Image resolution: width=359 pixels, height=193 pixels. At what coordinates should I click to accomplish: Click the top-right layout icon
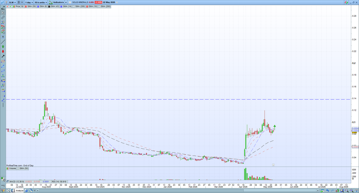pos(346,2)
